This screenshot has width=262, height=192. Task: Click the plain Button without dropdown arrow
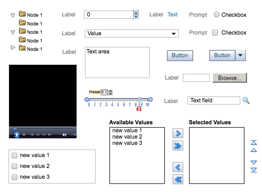click(180, 56)
